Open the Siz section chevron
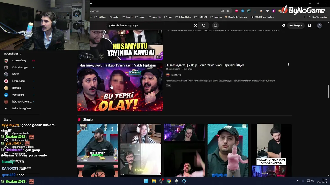 [x=11, y=120]
